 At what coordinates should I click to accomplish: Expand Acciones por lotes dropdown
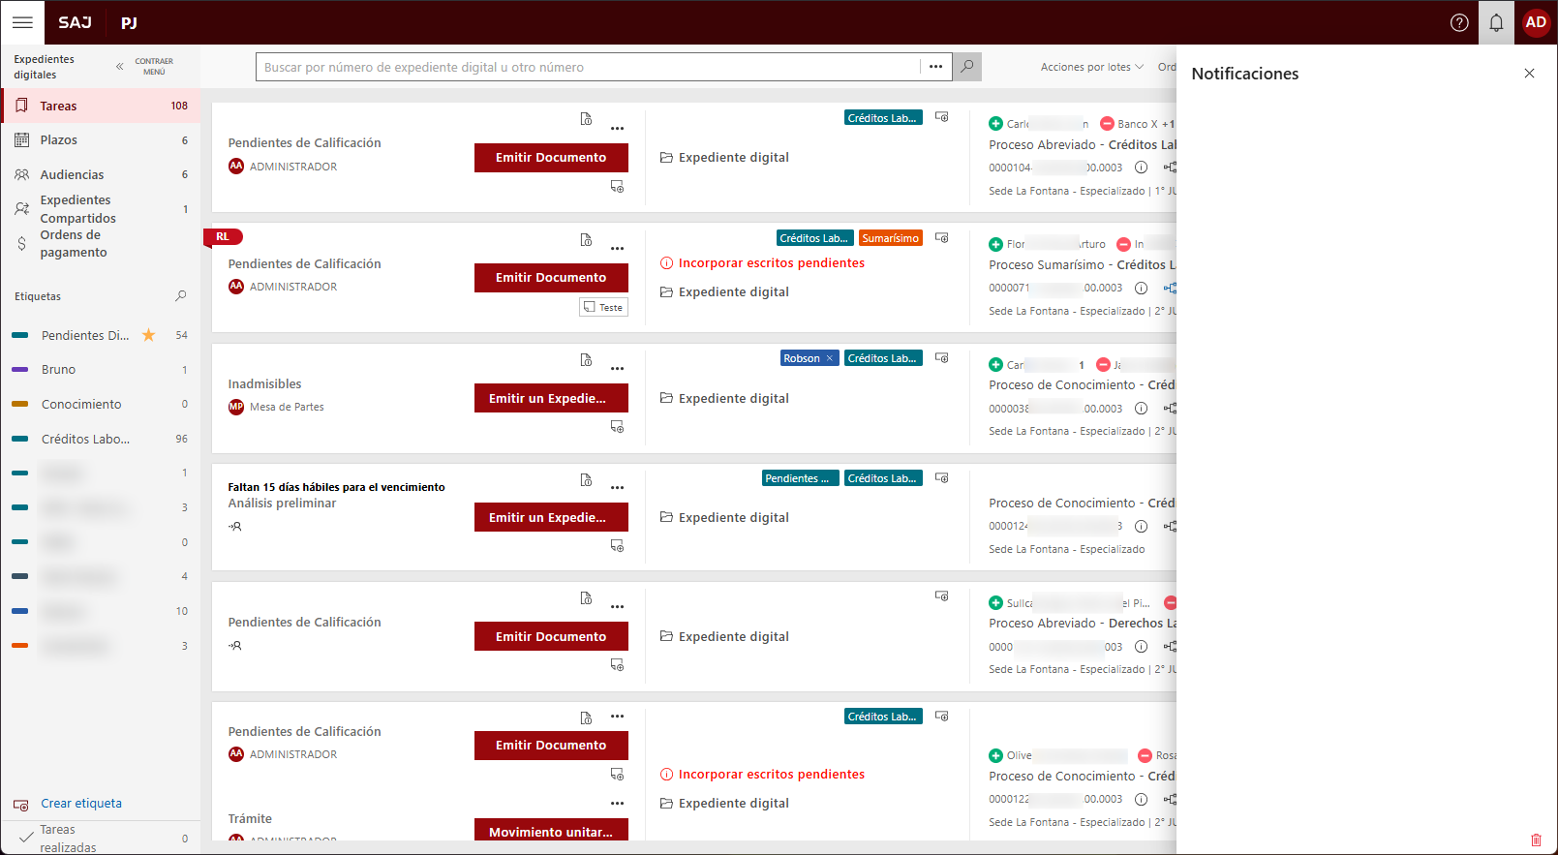[1091, 67]
